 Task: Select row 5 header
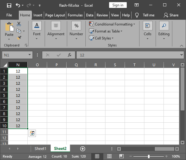(4, 95)
